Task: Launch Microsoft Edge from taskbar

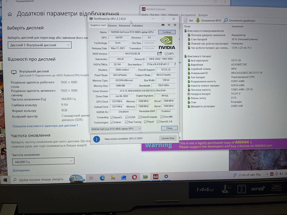Action: click(x=102, y=178)
